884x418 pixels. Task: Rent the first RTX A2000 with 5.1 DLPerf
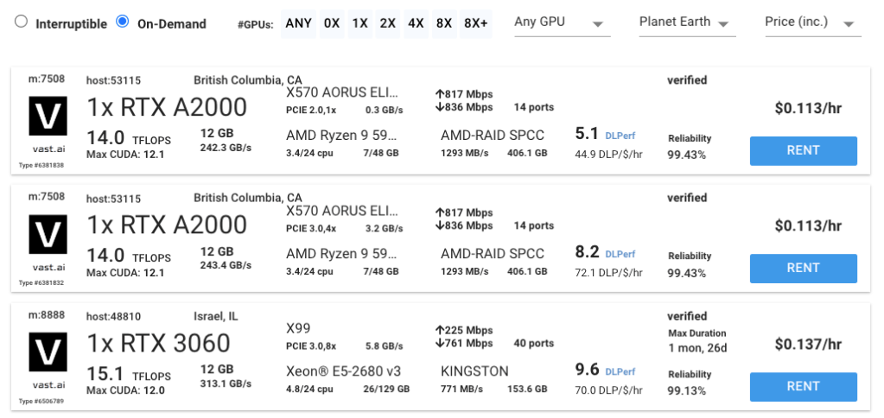(x=803, y=150)
